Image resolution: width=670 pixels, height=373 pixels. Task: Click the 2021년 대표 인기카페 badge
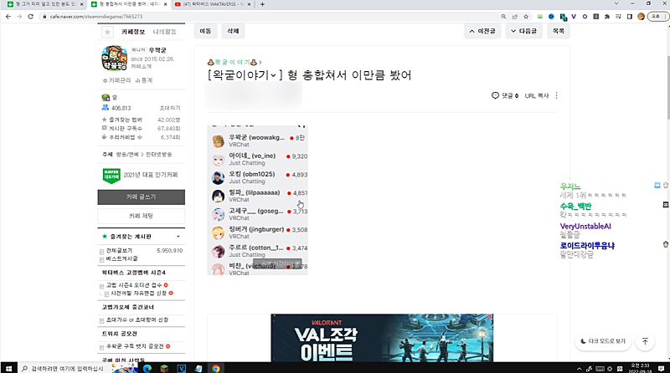[140, 175]
